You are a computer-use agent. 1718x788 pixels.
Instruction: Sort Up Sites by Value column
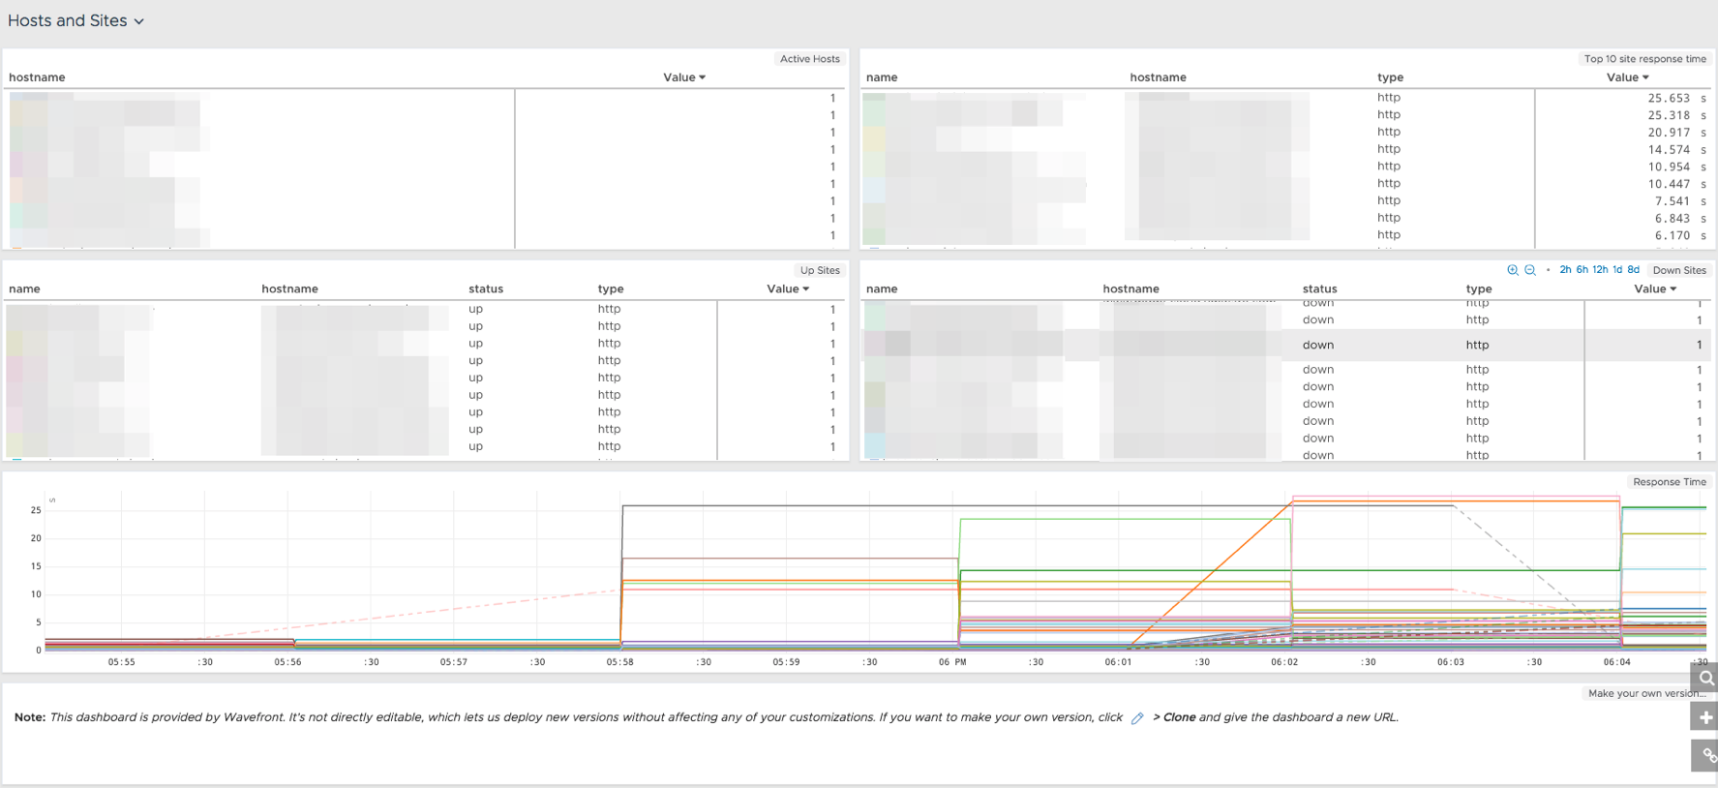pyautogui.click(x=788, y=288)
